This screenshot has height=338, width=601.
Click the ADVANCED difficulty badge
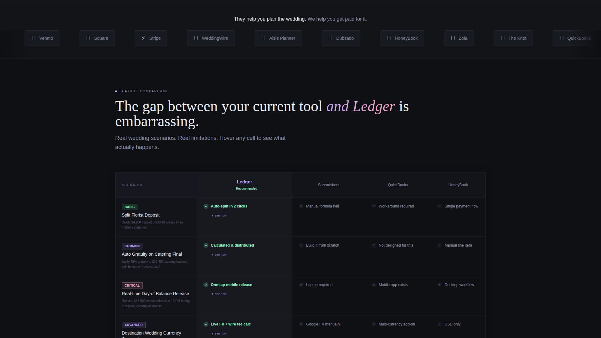134,325
